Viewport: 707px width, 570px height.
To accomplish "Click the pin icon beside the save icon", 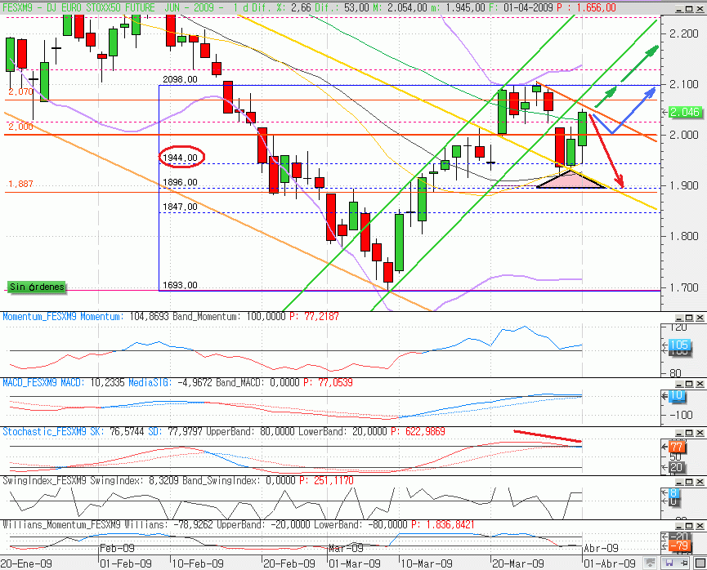I will coord(683,563).
